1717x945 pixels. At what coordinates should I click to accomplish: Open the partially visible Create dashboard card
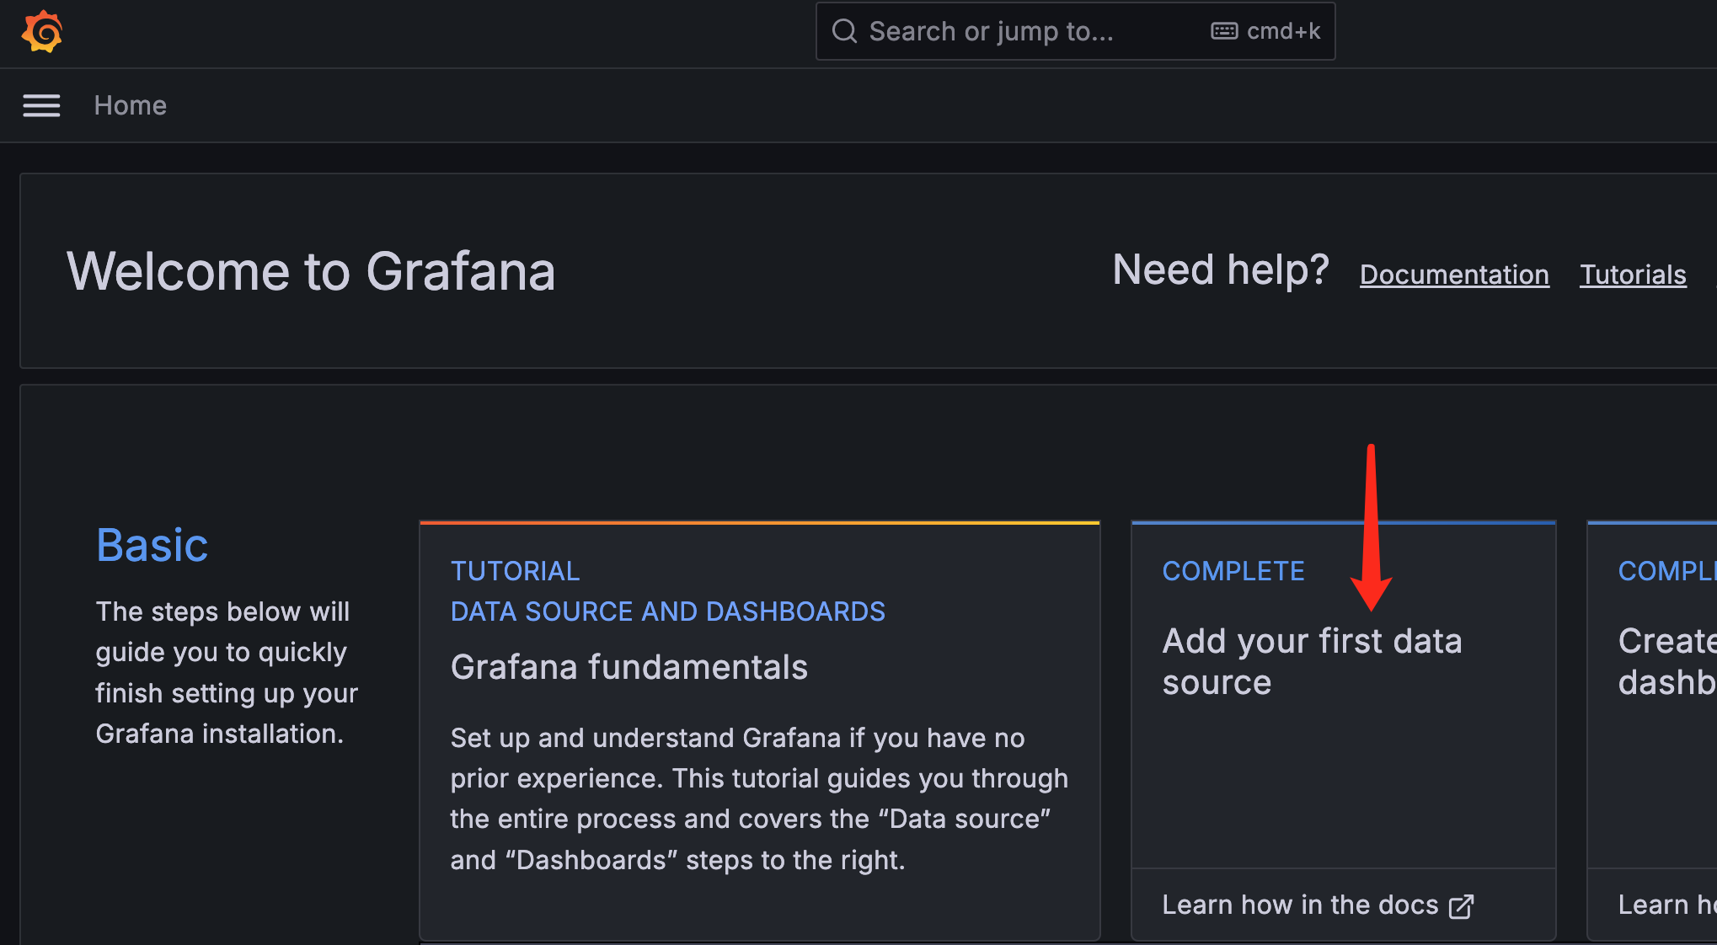coord(1666,661)
